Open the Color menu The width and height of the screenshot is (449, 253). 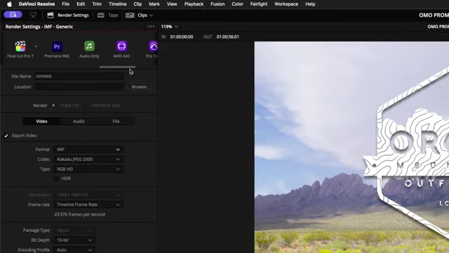(237, 4)
